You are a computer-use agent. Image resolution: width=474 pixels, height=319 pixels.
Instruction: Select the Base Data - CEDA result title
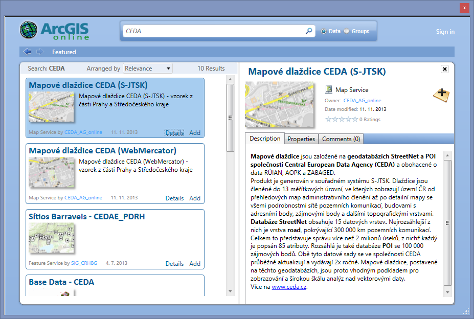pos(61,282)
